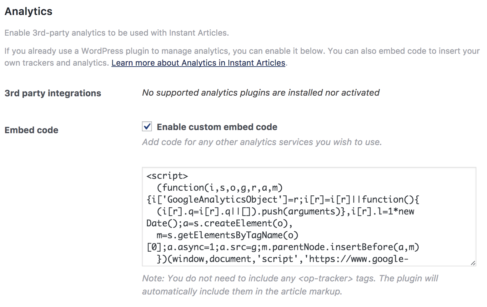The image size is (487, 307).
Task: Click inside the embed code textarea
Action: click(x=308, y=217)
